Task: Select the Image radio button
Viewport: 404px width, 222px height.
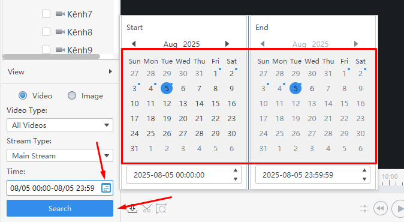Action: (72, 95)
